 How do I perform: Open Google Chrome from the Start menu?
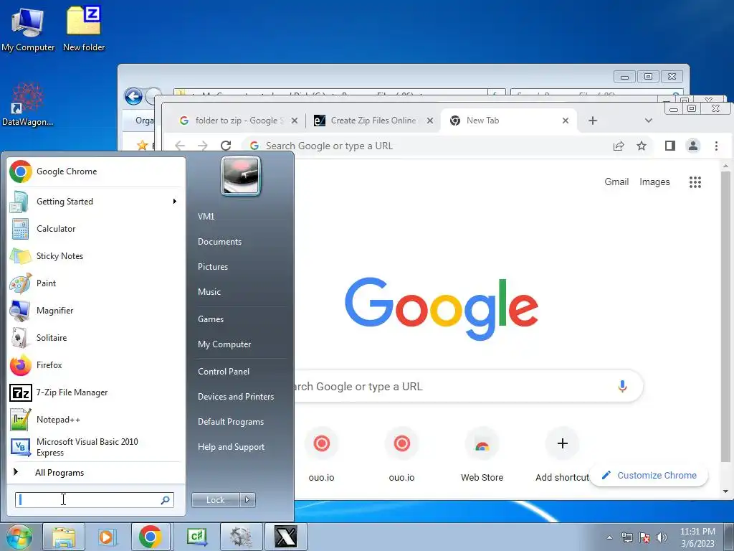pos(96,171)
